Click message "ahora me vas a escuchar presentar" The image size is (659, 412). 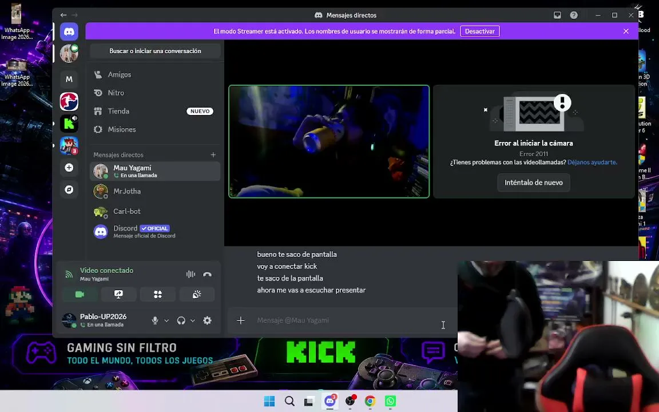click(311, 290)
